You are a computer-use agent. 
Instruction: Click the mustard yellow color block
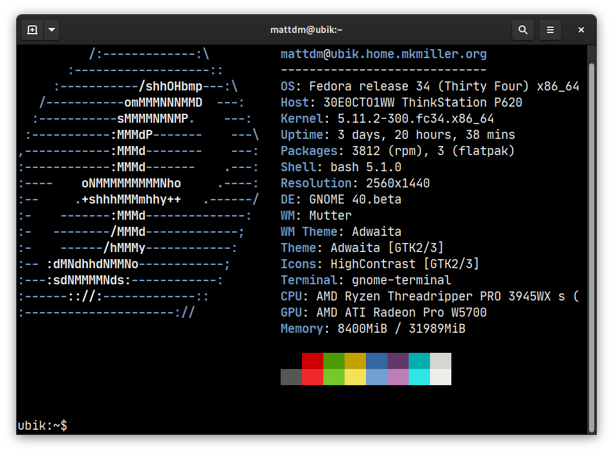coord(355,361)
